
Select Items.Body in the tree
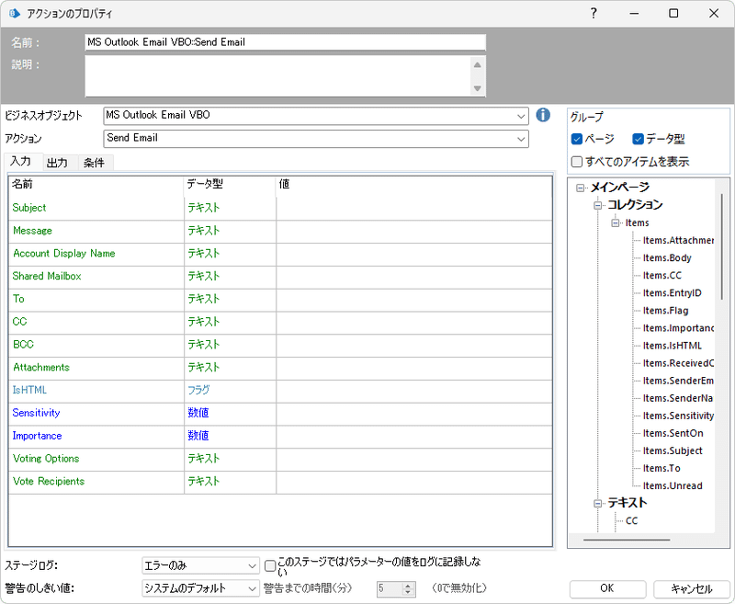pyautogui.click(x=667, y=258)
